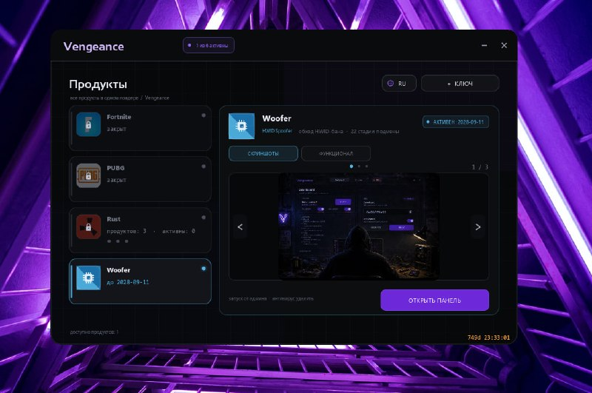Click the status dot on Rust card
The width and height of the screenshot is (592, 393).
click(x=203, y=218)
